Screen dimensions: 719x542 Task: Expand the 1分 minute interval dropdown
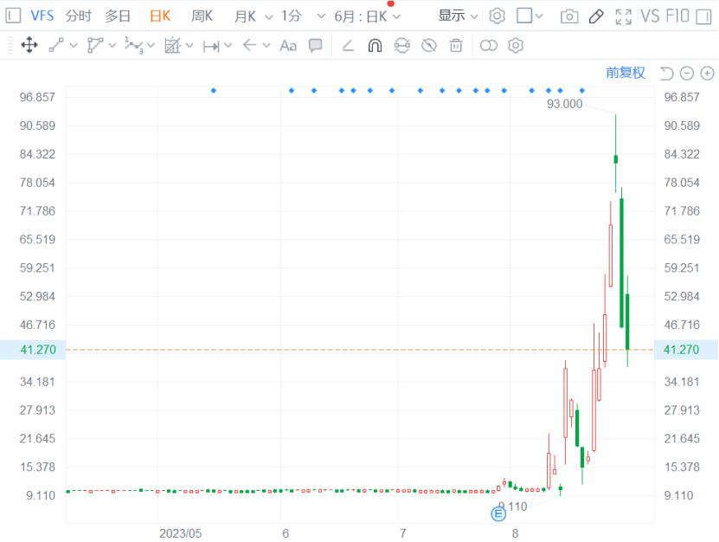[303, 16]
